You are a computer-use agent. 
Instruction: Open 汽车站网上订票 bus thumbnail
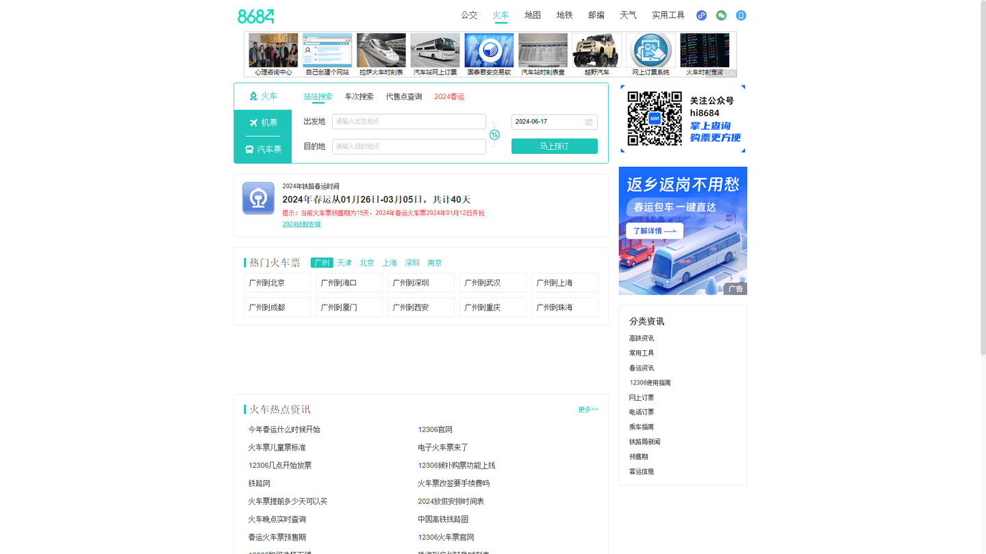pyautogui.click(x=435, y=54)
